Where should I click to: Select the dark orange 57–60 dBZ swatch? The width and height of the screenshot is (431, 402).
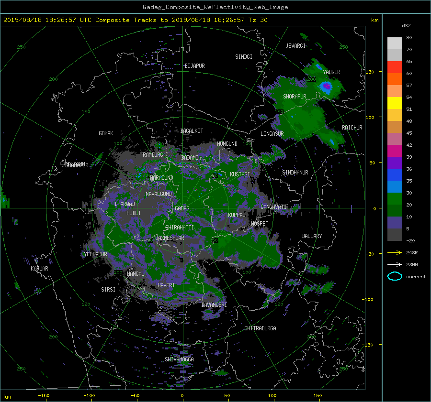395,79
